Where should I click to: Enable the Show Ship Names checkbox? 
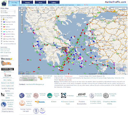[2, 18]
